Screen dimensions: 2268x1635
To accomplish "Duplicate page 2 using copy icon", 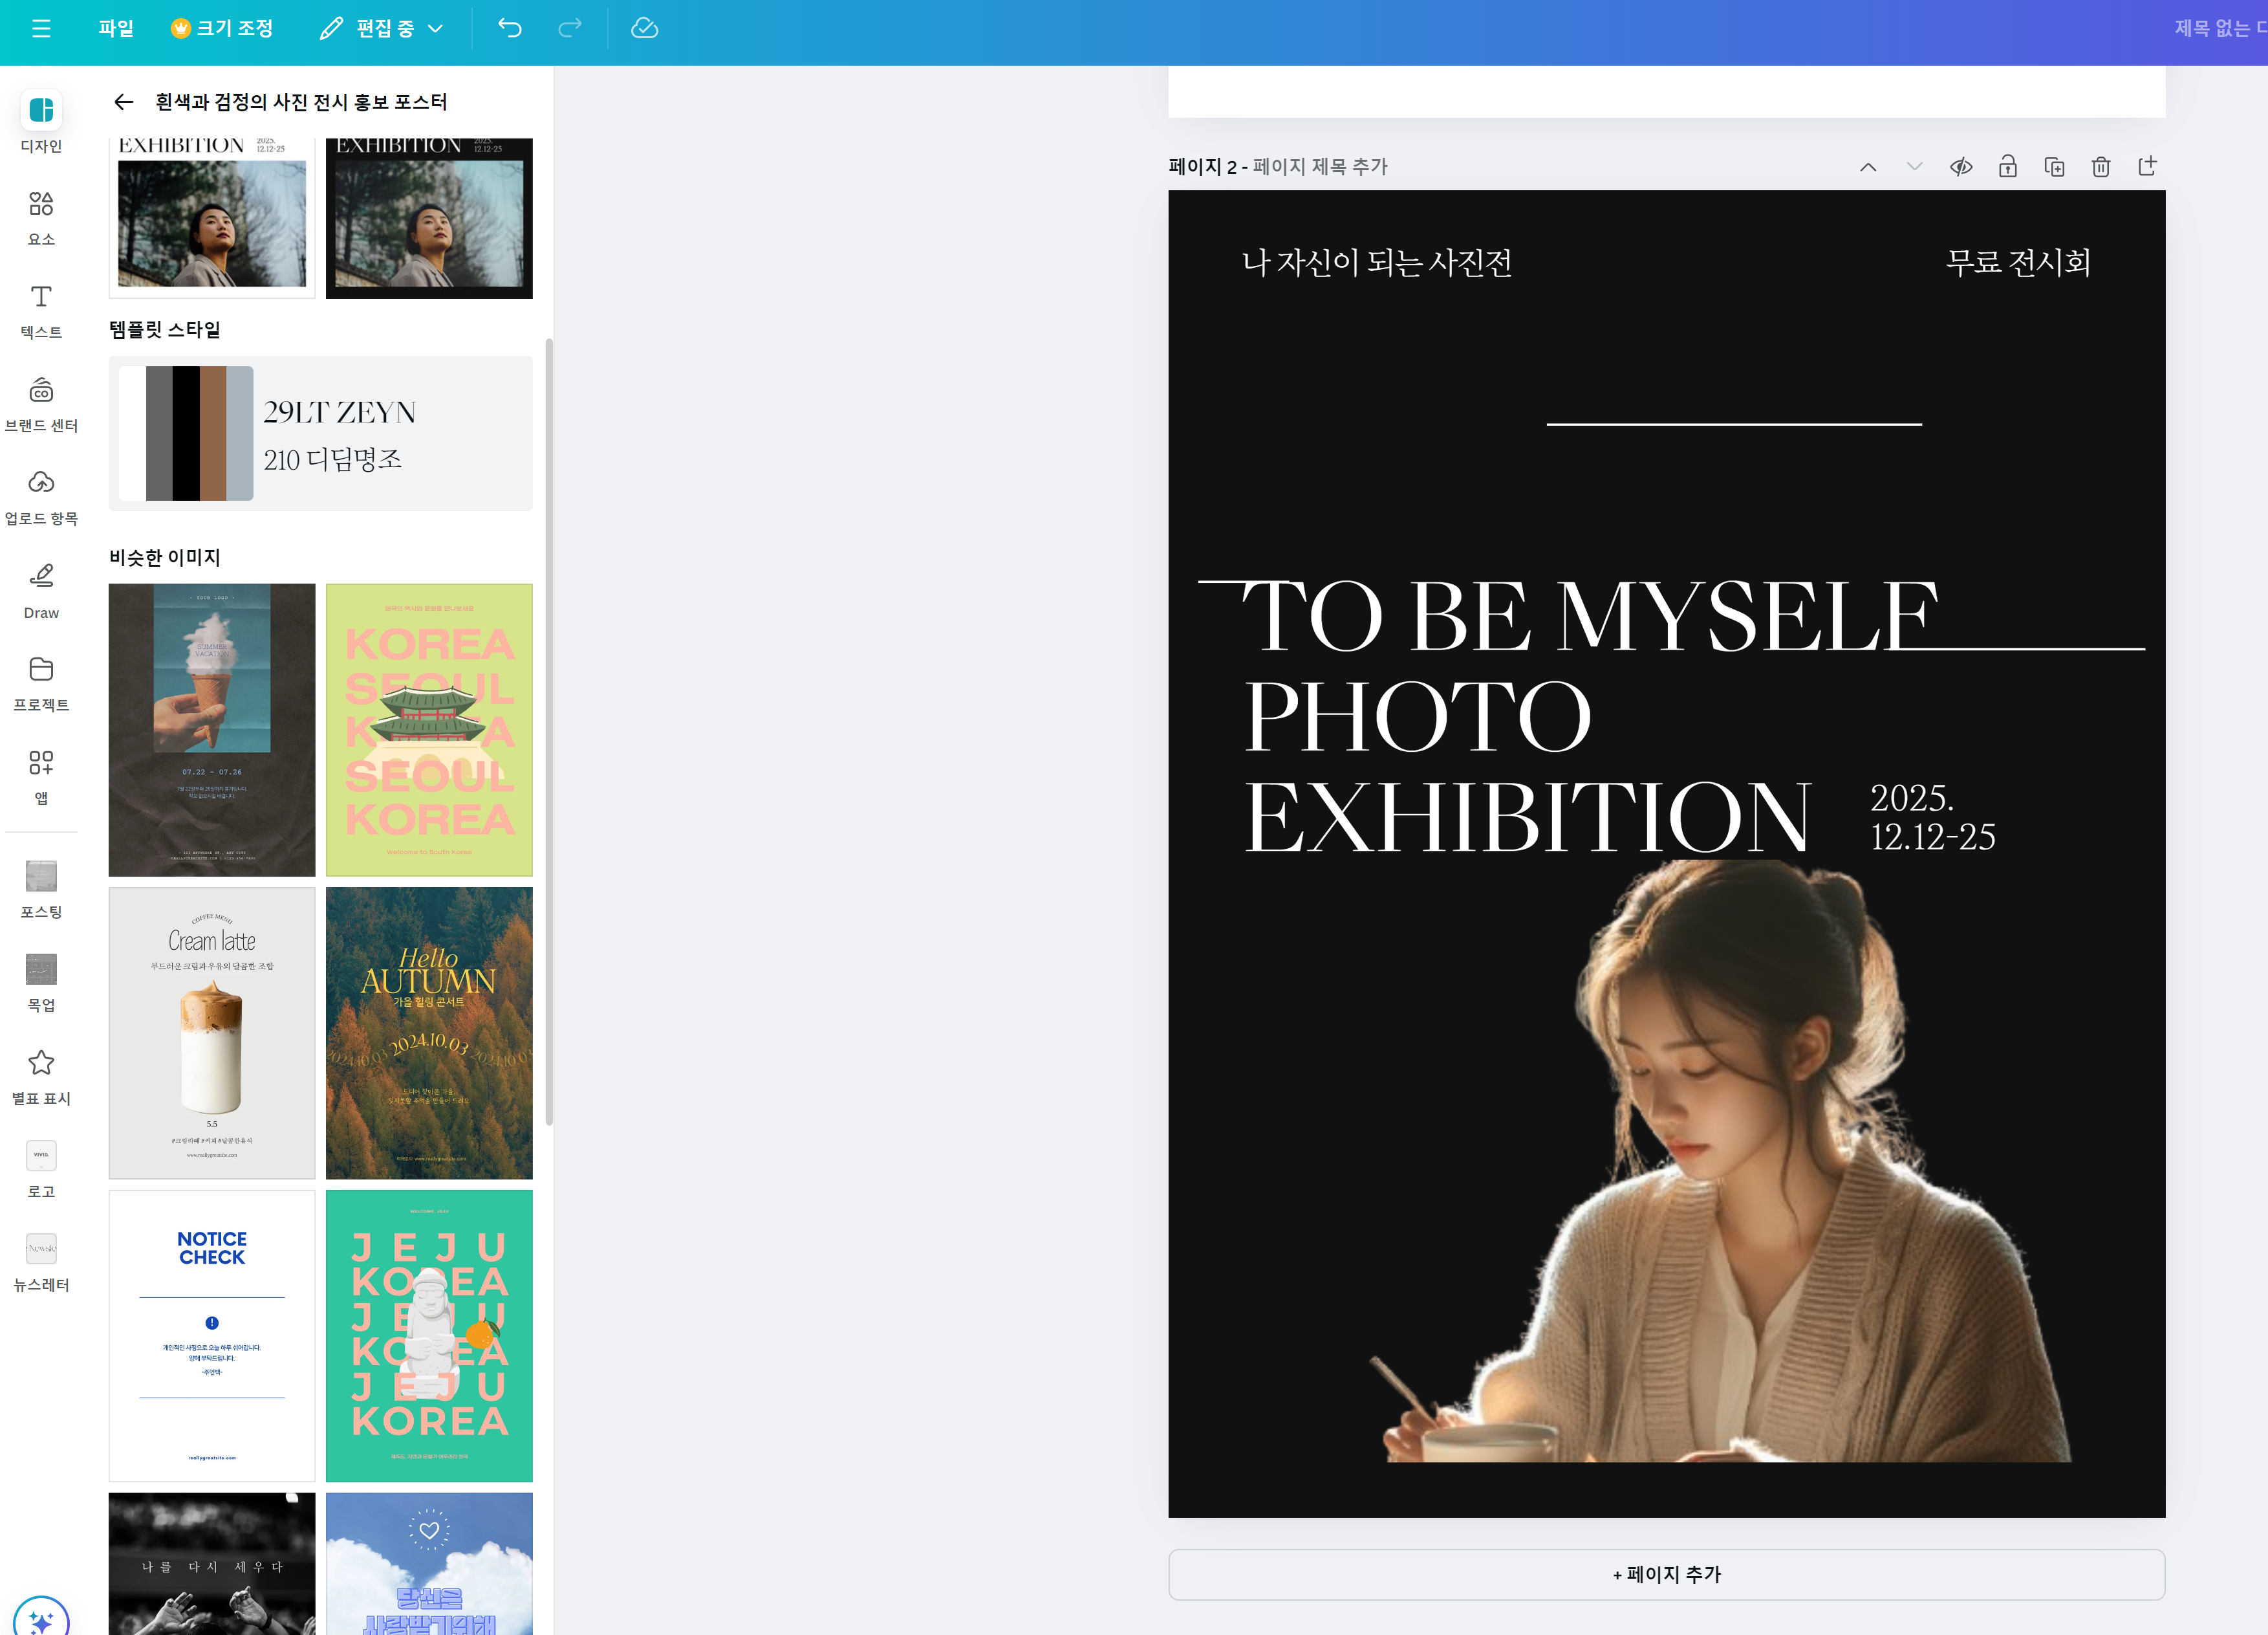I will click(x=2054, y=166).
